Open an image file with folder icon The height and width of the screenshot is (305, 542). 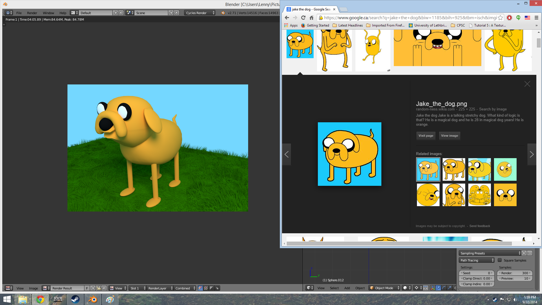pos(99,288)
